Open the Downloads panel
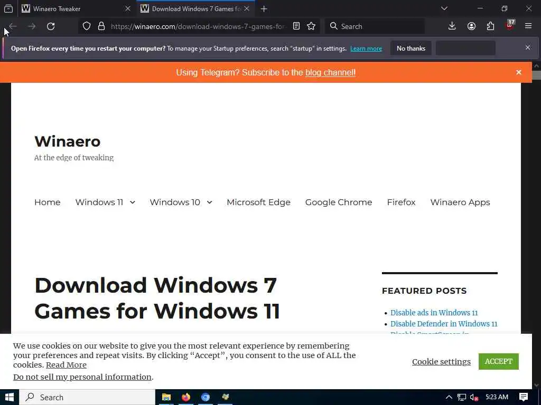Image resolution: width=541 pixels, height=405 pixels. pyautogui.click(x=452, y=26)
